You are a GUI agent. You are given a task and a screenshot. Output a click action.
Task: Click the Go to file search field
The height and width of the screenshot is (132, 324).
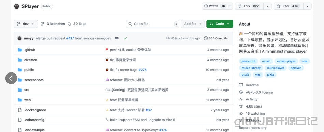152,24
